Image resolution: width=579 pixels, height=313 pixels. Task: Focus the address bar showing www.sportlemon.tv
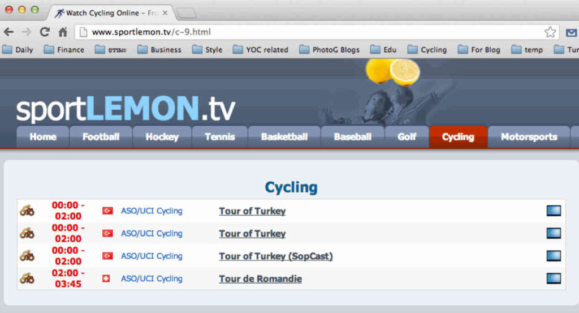[317, 32]
